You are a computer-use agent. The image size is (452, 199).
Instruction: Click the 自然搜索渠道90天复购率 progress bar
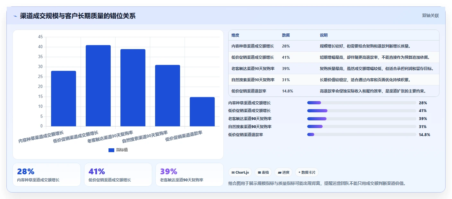click(x=362, y=127)
